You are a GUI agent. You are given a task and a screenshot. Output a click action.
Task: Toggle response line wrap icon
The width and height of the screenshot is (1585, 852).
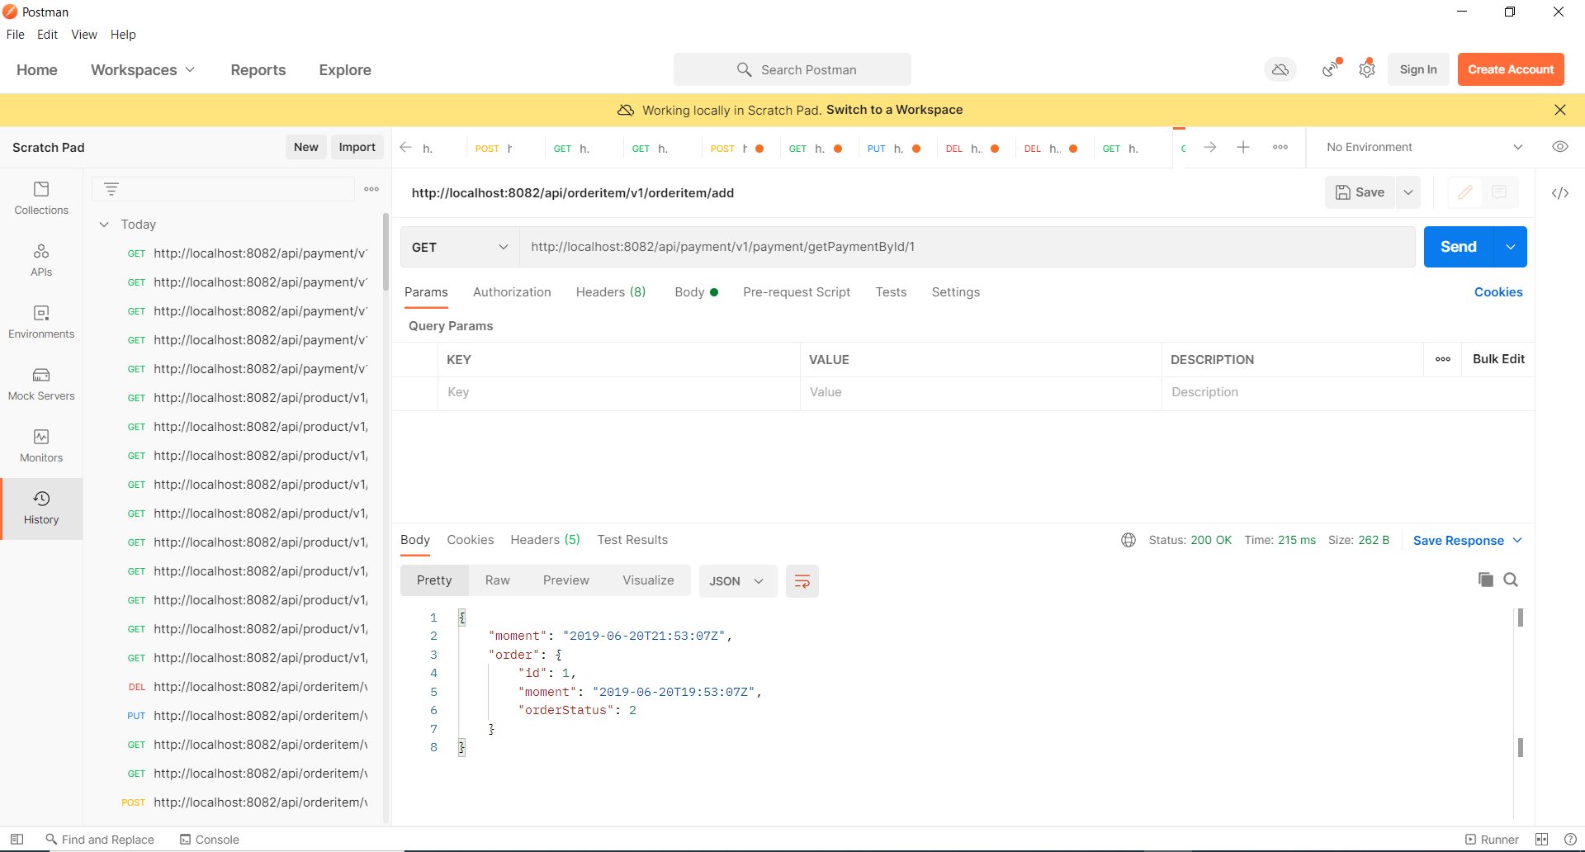[802, 581]
